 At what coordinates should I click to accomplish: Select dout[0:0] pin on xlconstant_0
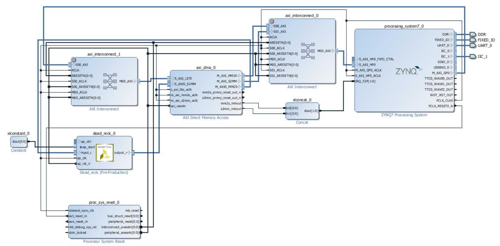click(20, 142)
